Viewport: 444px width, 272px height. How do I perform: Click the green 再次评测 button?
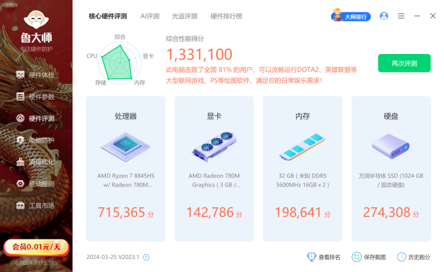[404, 63]
